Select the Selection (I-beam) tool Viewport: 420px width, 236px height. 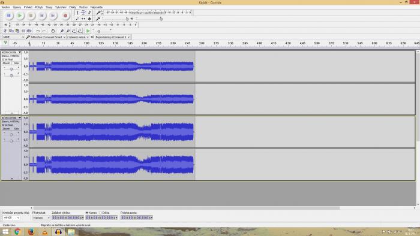tap(77, 13)
